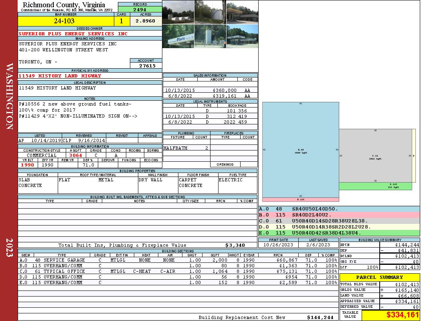The width and height of the screenshot is (421, 321).
Task: Open the long white storage building photo
Action: click(x=178, y=12)
